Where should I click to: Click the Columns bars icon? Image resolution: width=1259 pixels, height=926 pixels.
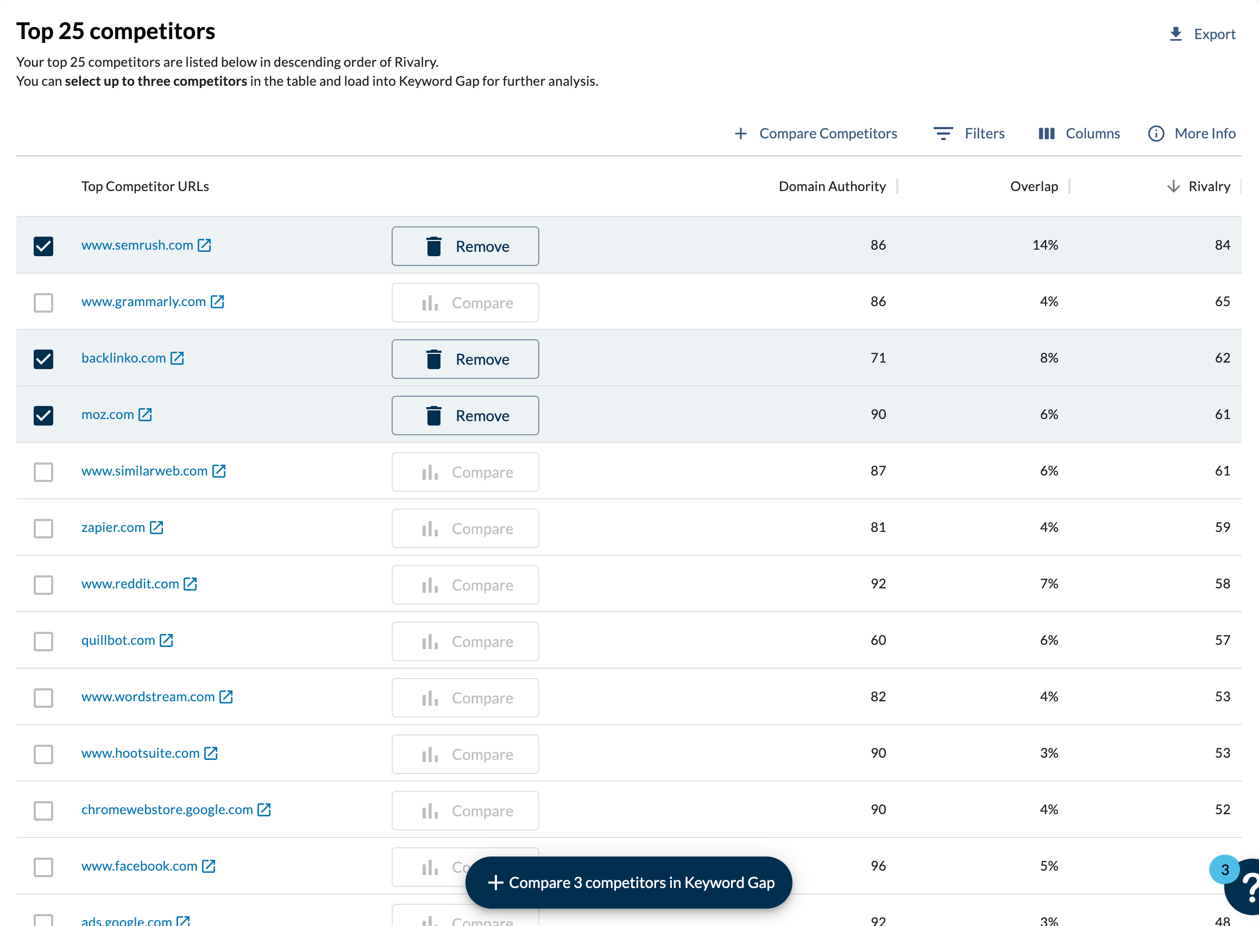pyautogui.click(x=1046, y=134)
